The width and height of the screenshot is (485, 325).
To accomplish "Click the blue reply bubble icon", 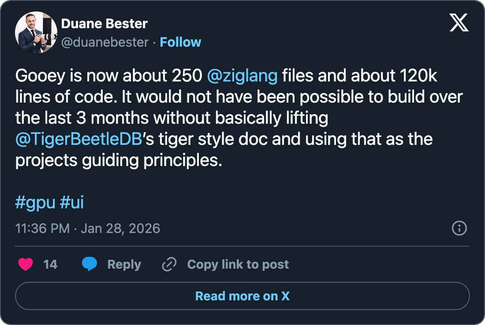I will [90, 264].
